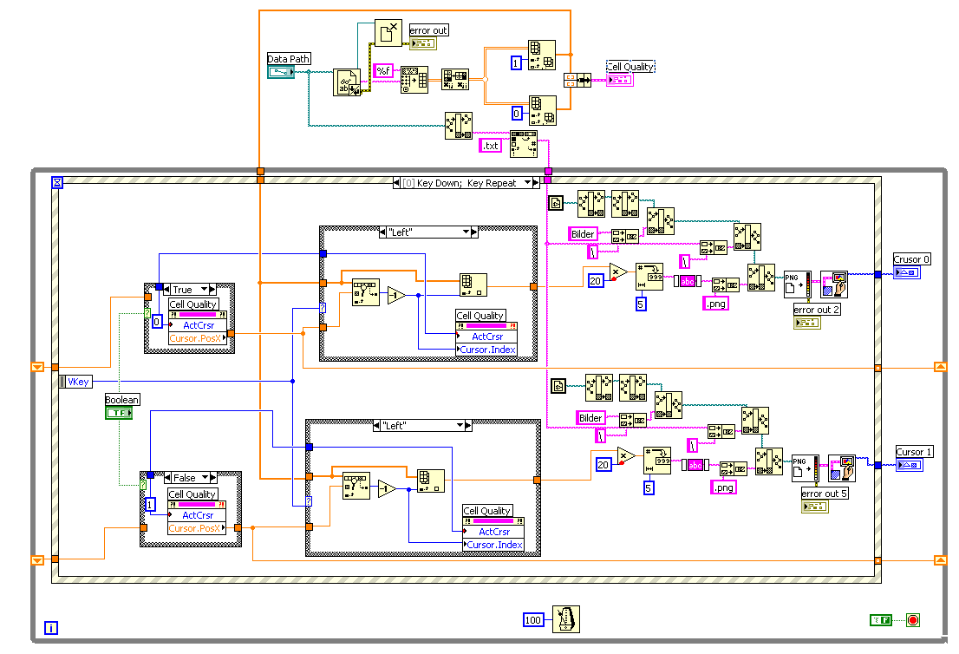Click the Read From Text File node

[346, 82]
